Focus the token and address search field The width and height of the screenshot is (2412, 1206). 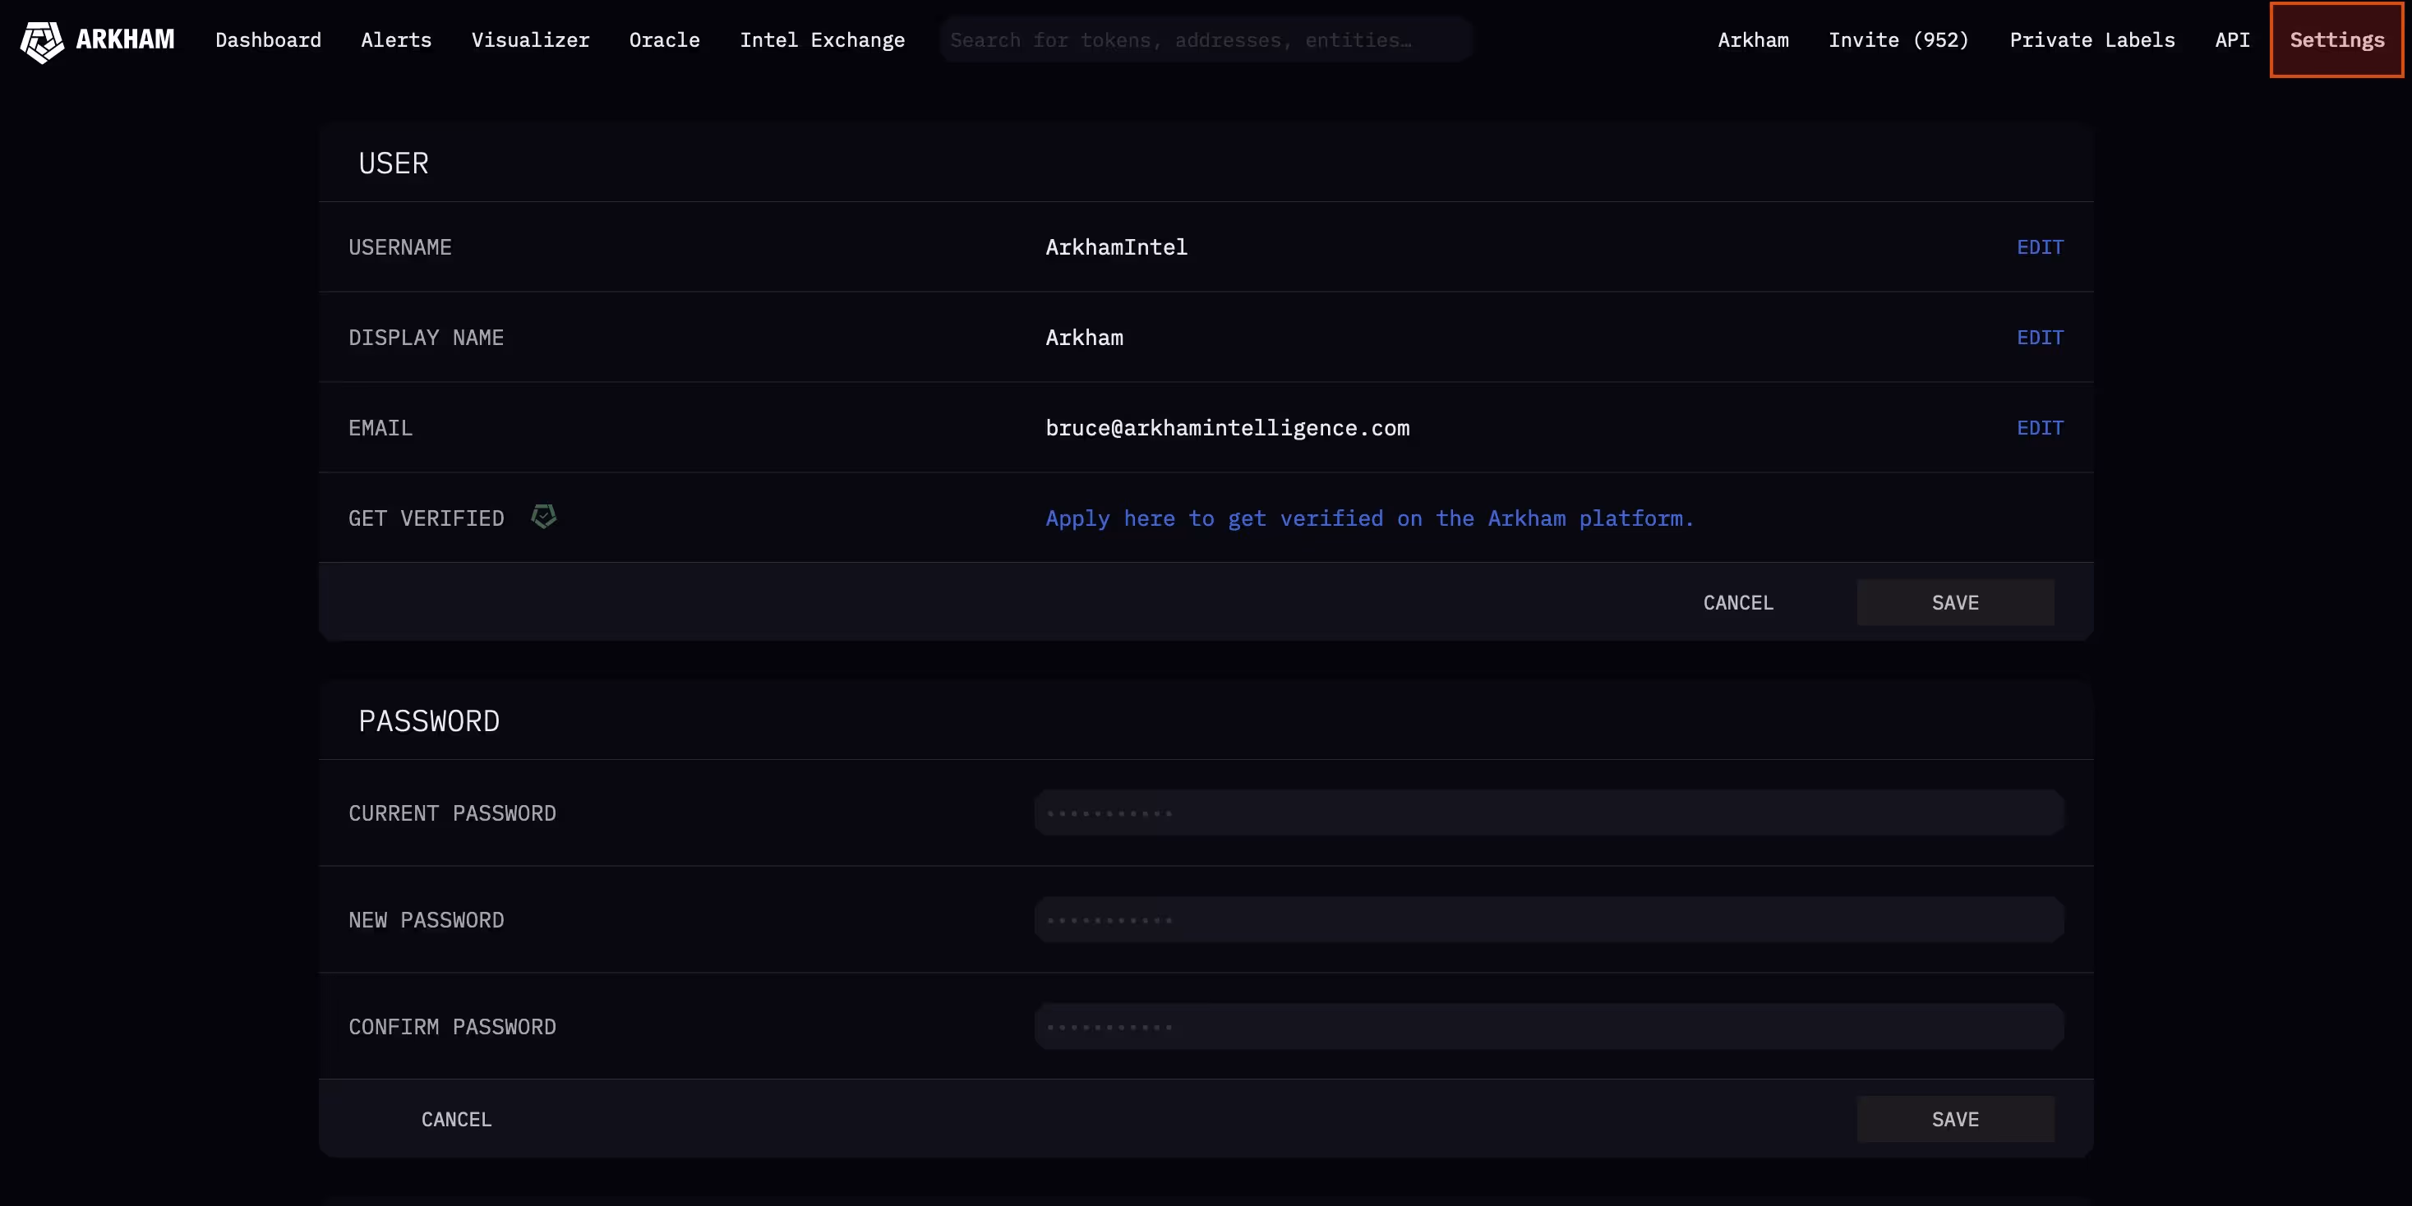tap(1206, 40)
